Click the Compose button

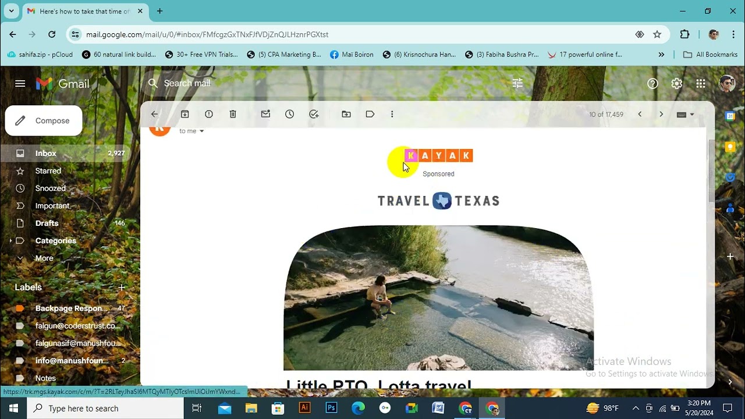pos(44,121)
